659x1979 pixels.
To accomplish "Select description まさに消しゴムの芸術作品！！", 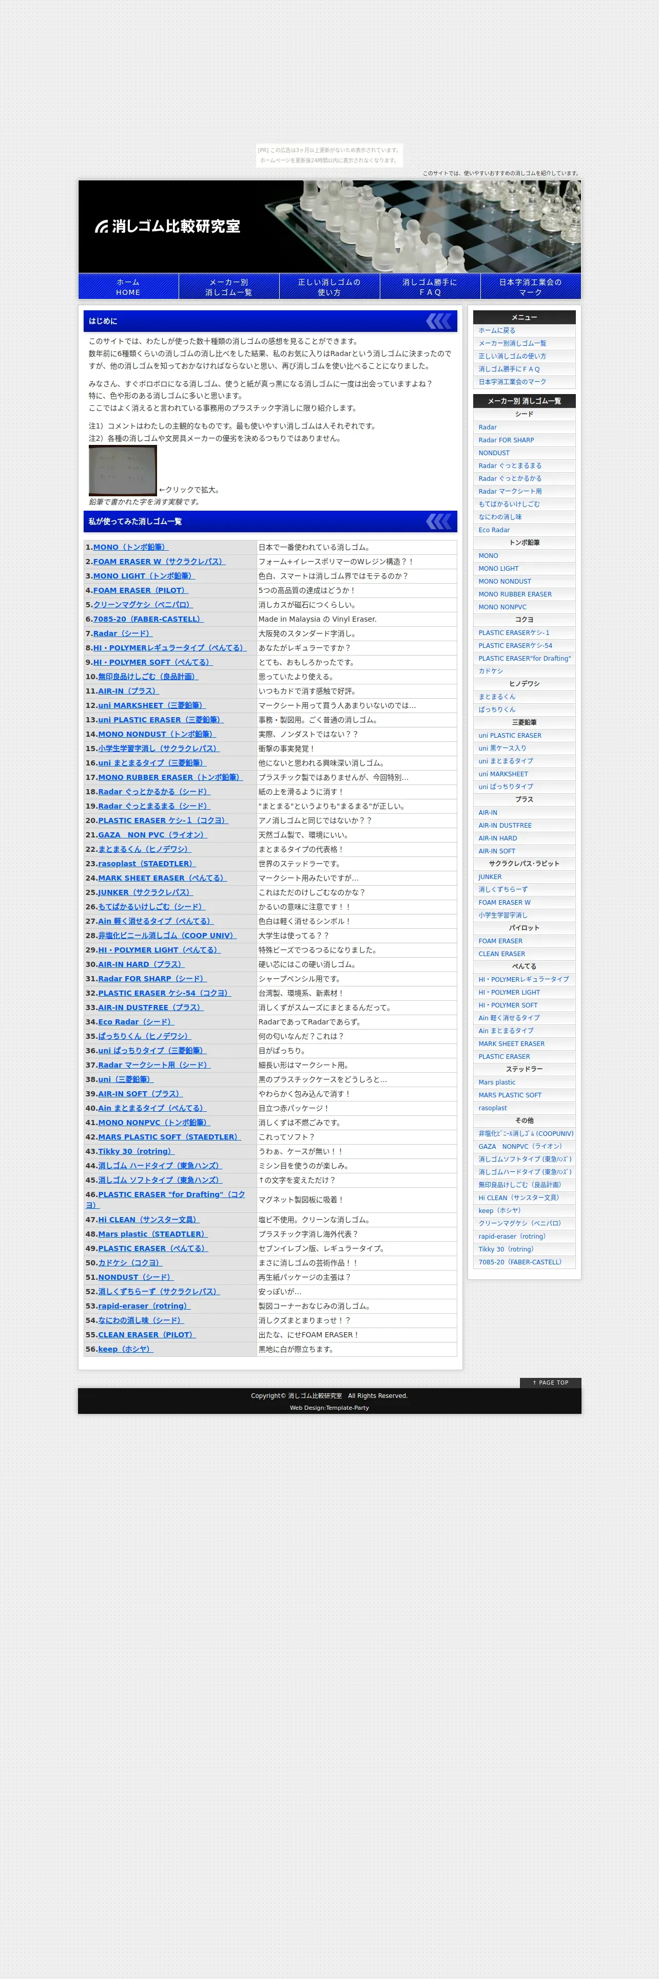I will point(307,1263).
